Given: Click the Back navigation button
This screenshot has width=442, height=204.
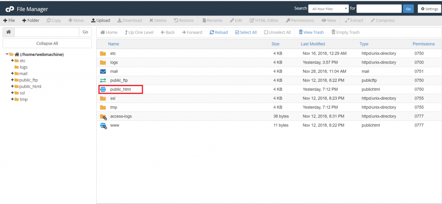Looking at the screenshot, I should tap(168, 32).
